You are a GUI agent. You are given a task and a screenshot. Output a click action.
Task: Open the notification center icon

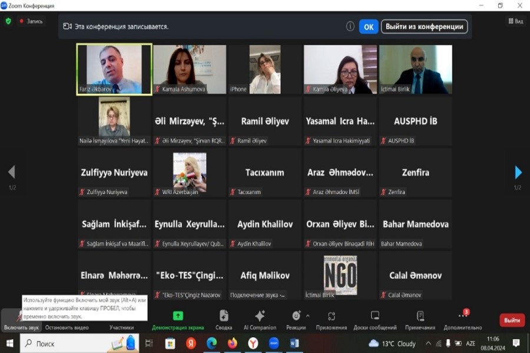pos(516,344)
